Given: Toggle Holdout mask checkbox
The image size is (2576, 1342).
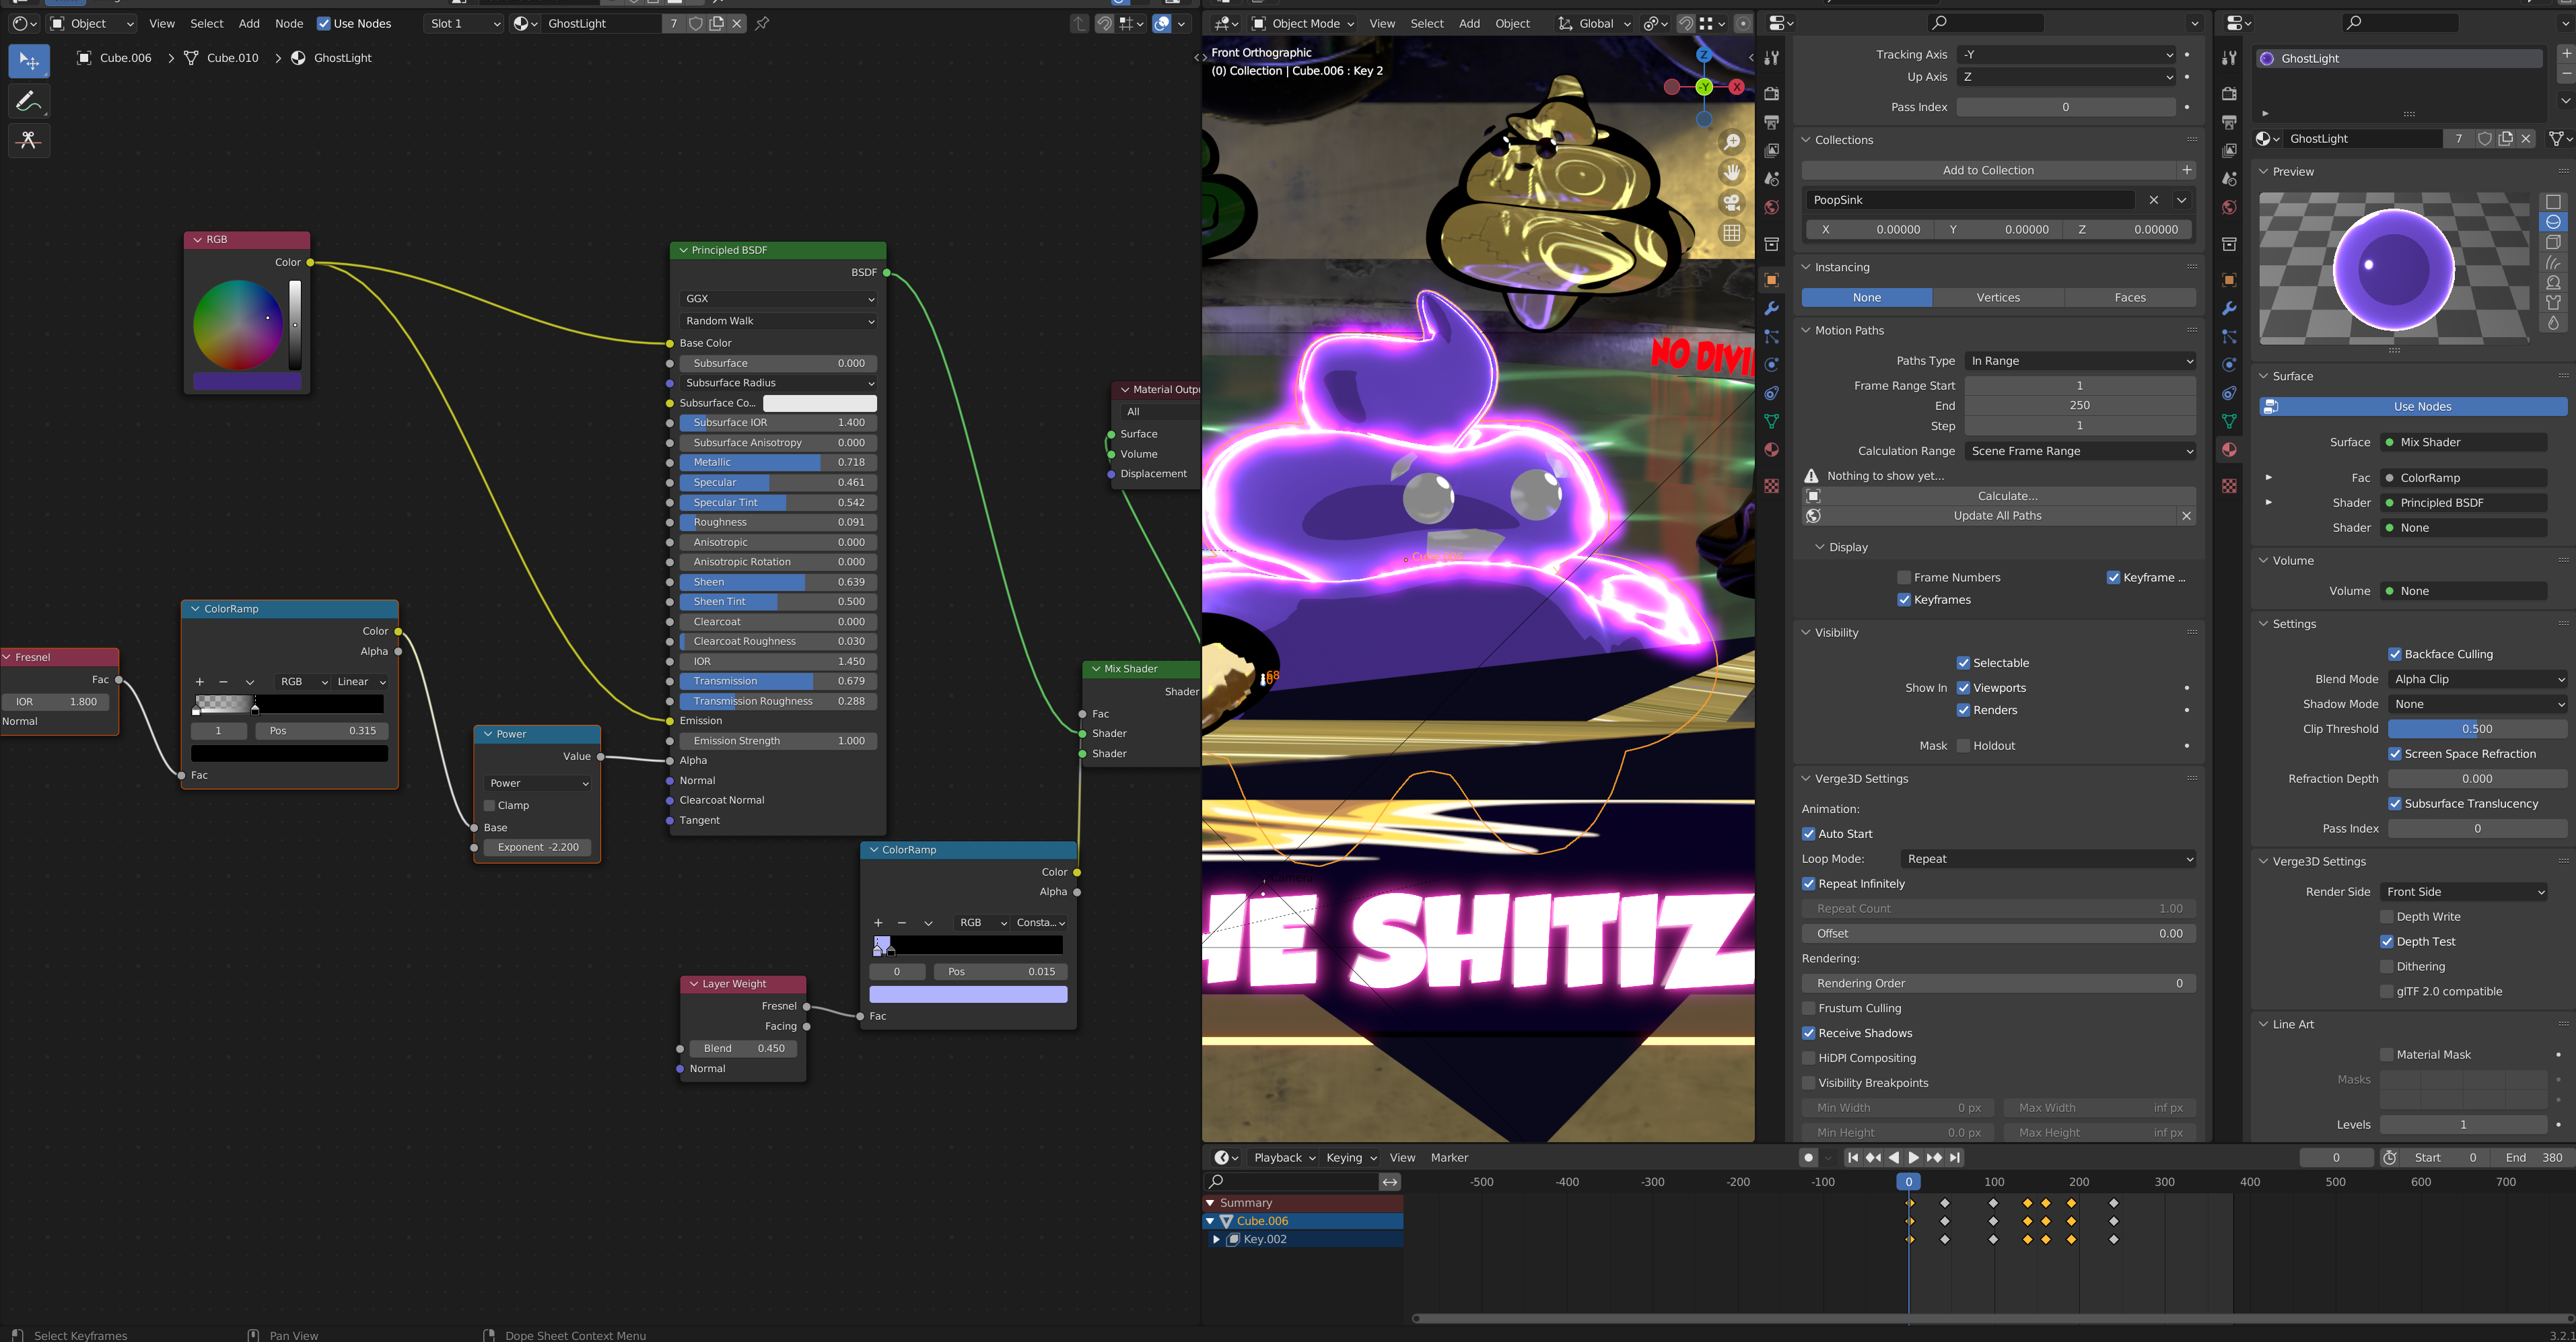Looking at the screenshot, I should click(1963, 746).
